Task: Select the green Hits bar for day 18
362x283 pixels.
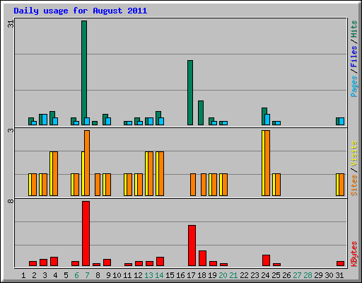Action: 201,112
